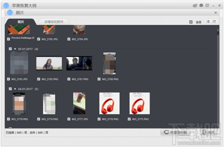Click the IMG_5782.PNG file name
Screen dimensions: 224x147
coord(50,79)
